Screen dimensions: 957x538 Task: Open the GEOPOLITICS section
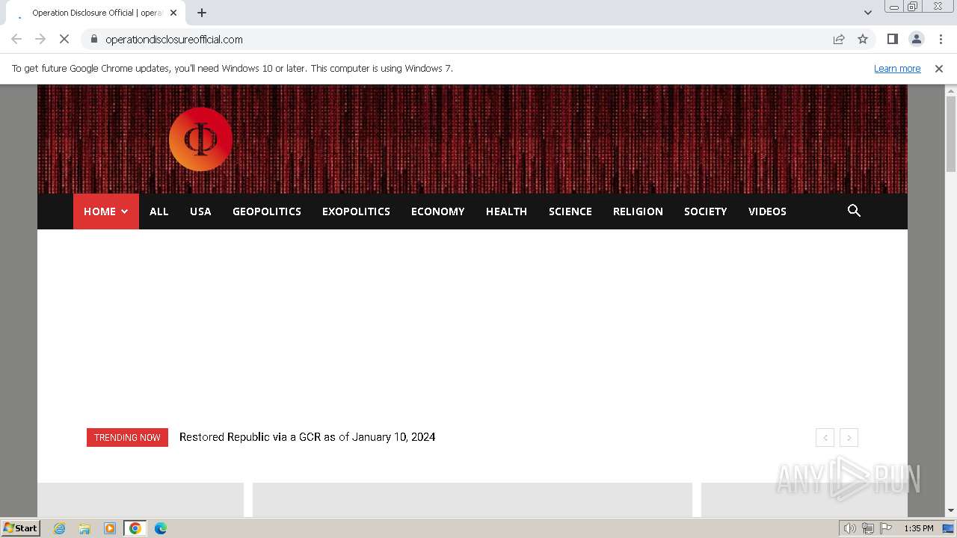pyautogui.click(x=267, y=211)
